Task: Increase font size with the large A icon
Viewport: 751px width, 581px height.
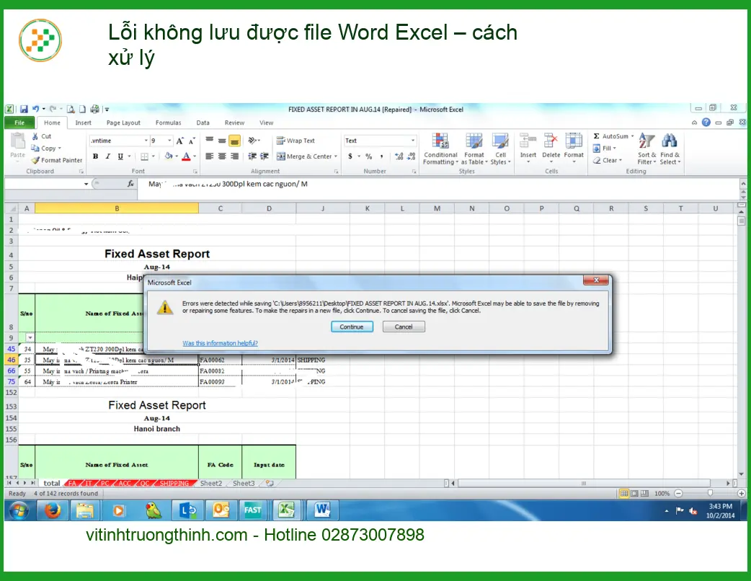Action: pyautogui.click(x=179, y=141)
